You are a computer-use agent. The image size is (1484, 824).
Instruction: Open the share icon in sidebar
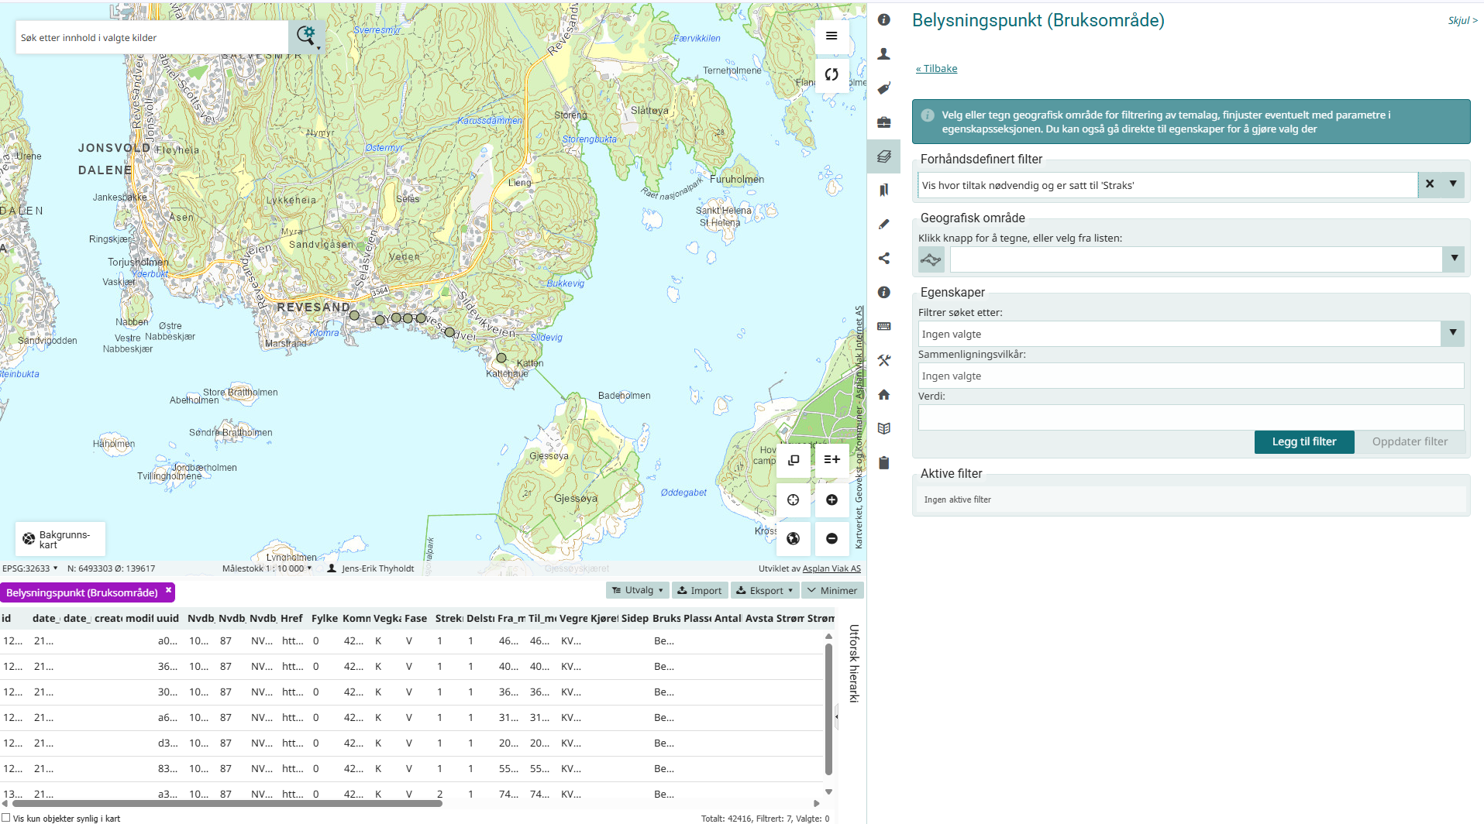point(883,259)
